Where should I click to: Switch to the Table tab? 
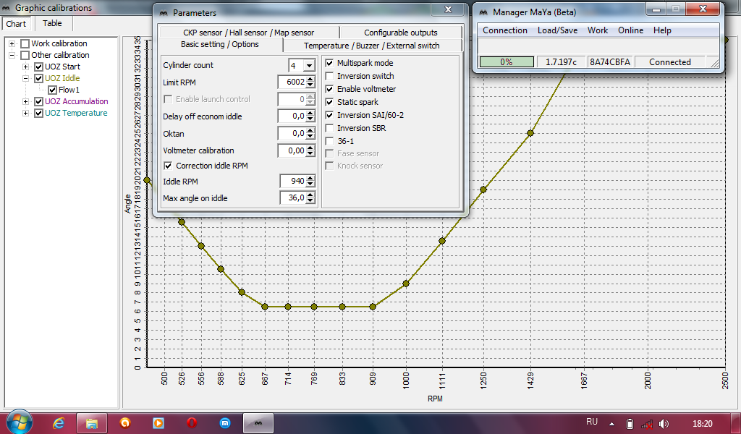tap(52, 23)
